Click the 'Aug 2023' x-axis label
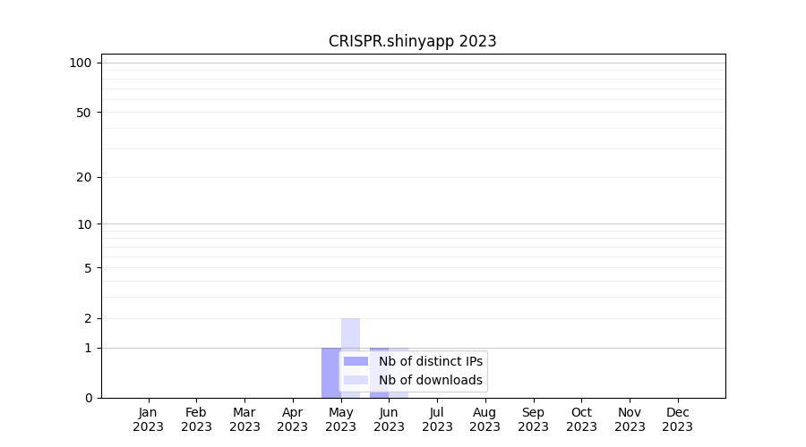Screen dimensions: 806x447 pyautogui.click(x=484, y=419)
